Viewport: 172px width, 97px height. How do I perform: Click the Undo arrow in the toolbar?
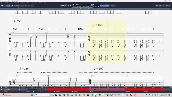[x=26, y=5]
